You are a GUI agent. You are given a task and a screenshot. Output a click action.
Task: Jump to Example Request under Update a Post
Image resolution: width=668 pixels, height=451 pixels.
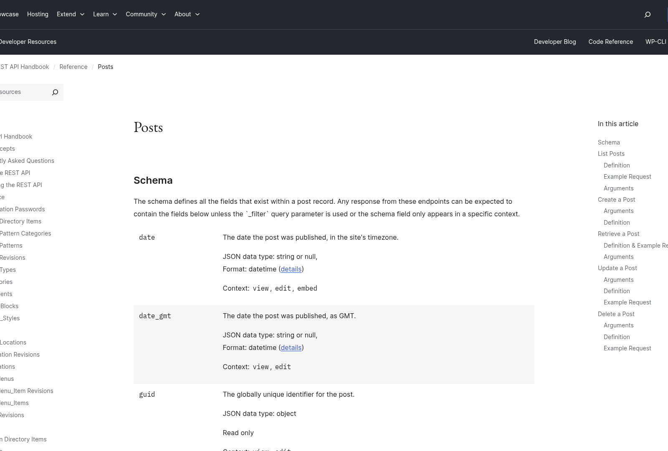point(628,302)
